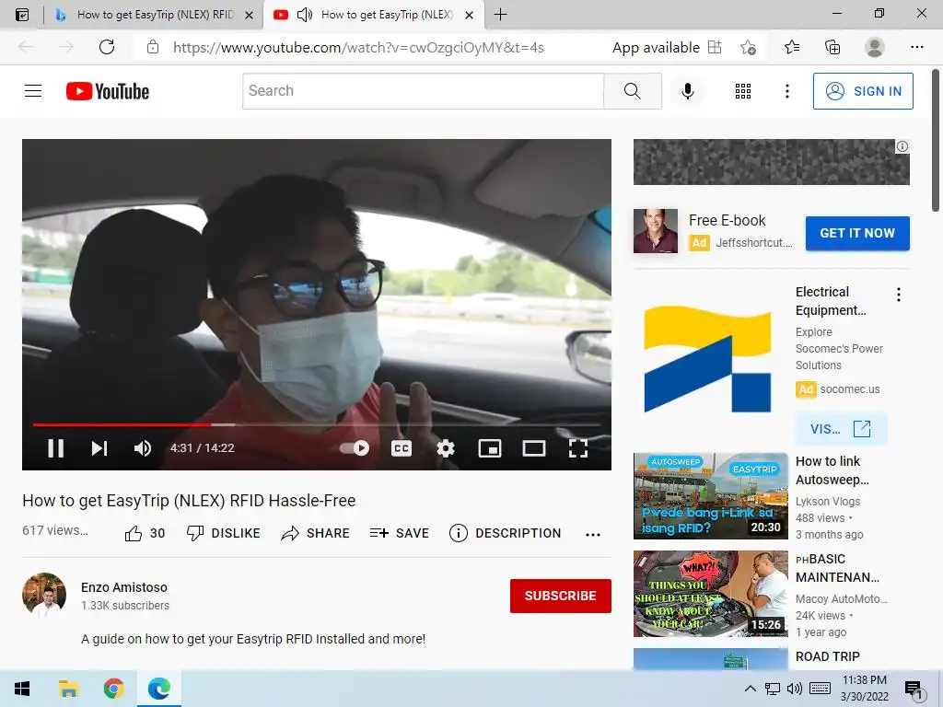Image resolution: width=943 pixels, height=707 pixels.
Task: Show hidden system tray icons
Action: pos(750,689)
